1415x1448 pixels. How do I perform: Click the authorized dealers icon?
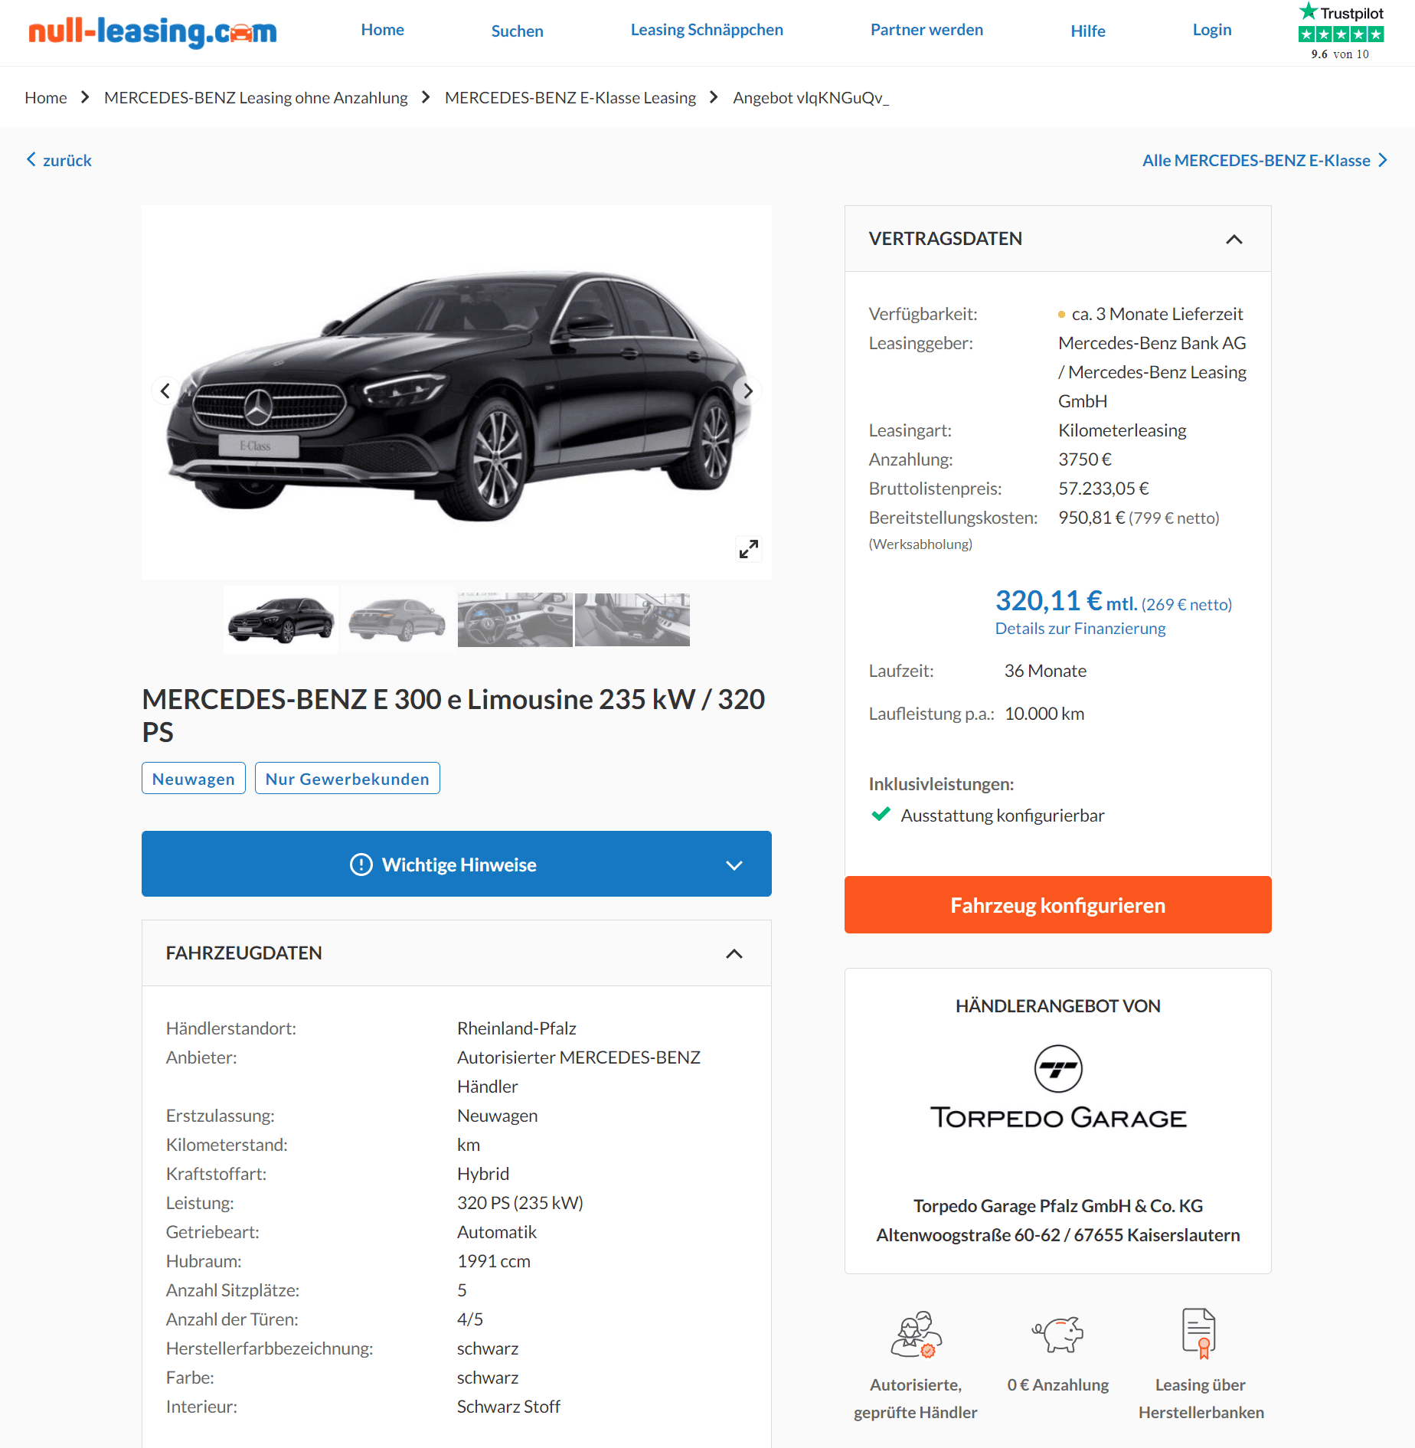click(916, 1334)
